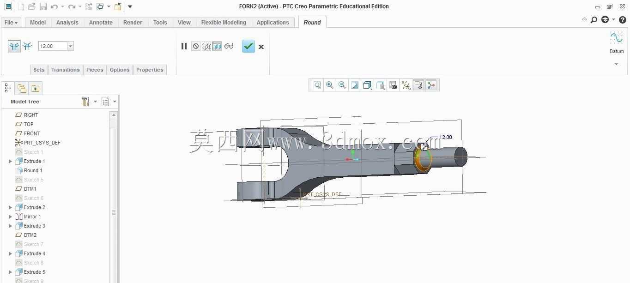Switch to the View ribbon tab

[184, 22]
